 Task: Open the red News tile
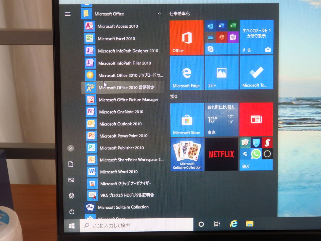pyautogui.click(x=256, y=119)
